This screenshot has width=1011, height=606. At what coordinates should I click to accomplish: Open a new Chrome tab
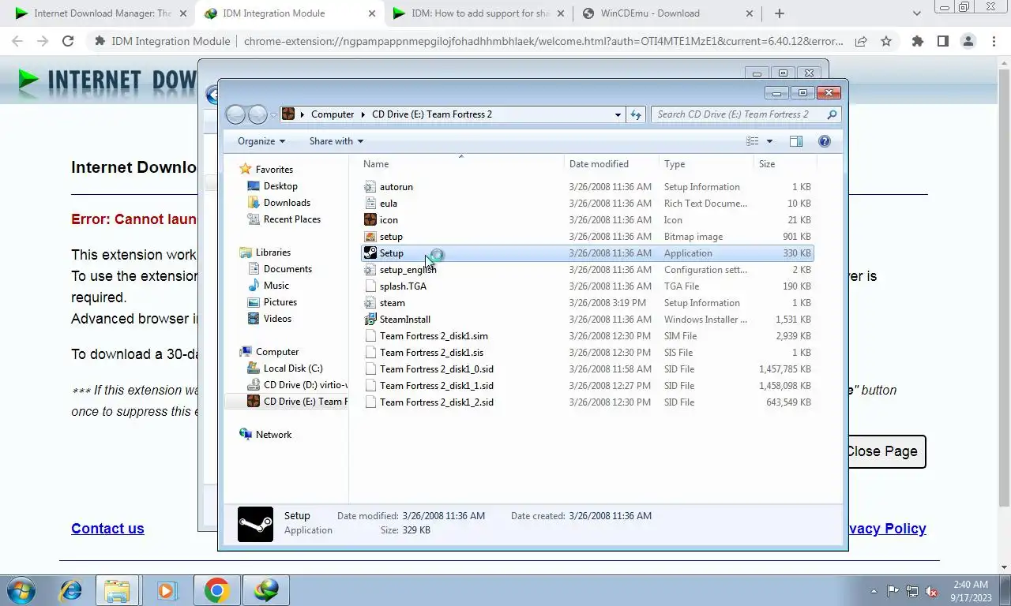click(779, 13)
